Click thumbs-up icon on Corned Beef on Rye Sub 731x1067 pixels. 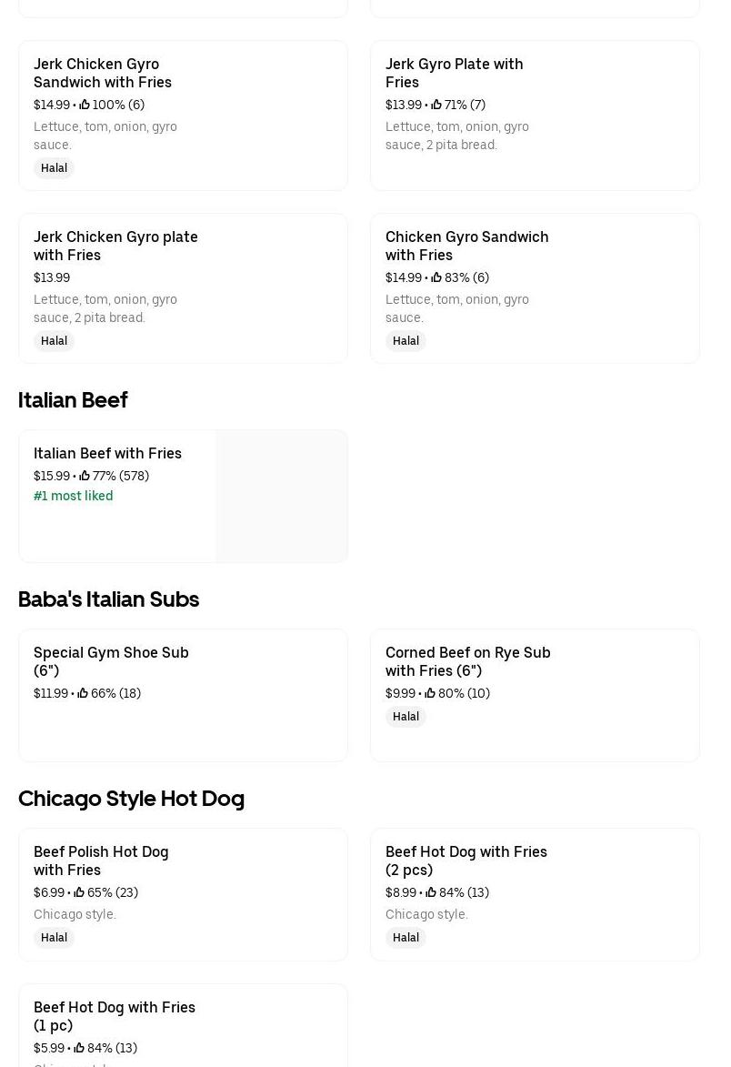tap(430, 693)
